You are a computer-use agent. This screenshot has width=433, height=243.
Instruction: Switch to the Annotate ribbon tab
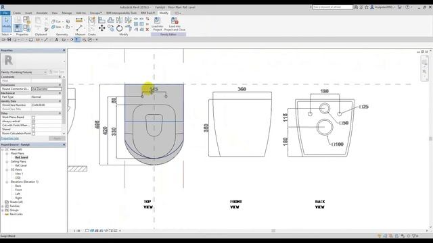coord(42,13)
